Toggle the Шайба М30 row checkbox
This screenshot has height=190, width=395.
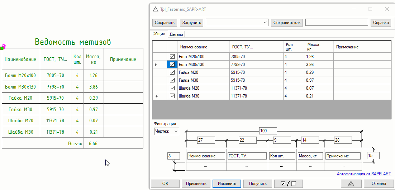pos(172,96)
